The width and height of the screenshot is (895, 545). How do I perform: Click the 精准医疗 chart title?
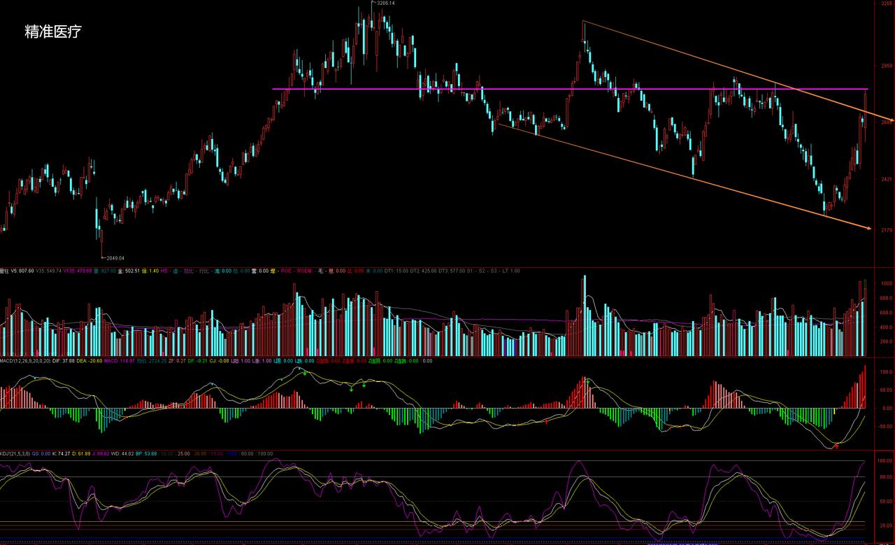click(53, 31)
